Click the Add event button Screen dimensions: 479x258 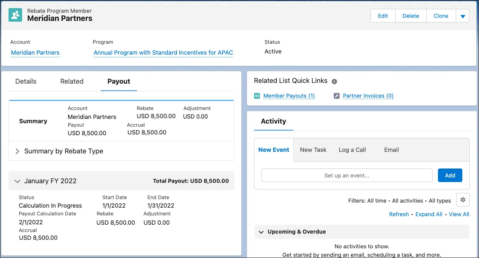click(x=450, y=175)
